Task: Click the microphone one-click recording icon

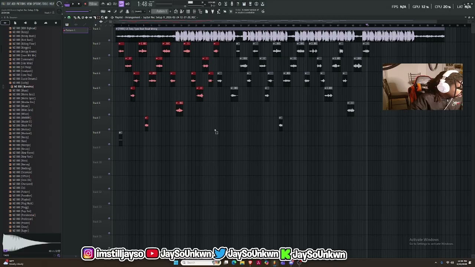Action: pos(232,4)
